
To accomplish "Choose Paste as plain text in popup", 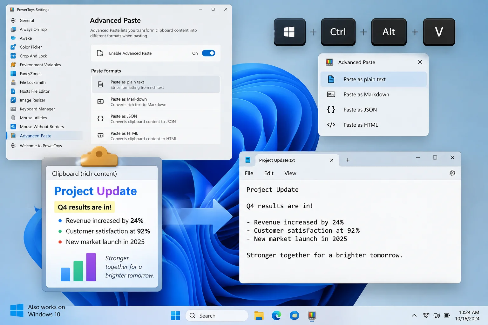I will 373,79.
